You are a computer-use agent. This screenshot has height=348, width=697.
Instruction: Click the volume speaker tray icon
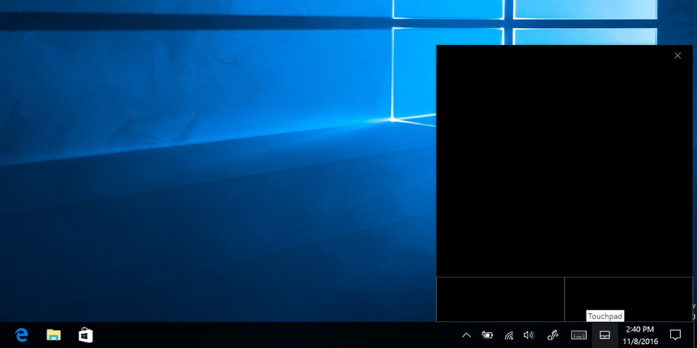click(x=528, y=335)
